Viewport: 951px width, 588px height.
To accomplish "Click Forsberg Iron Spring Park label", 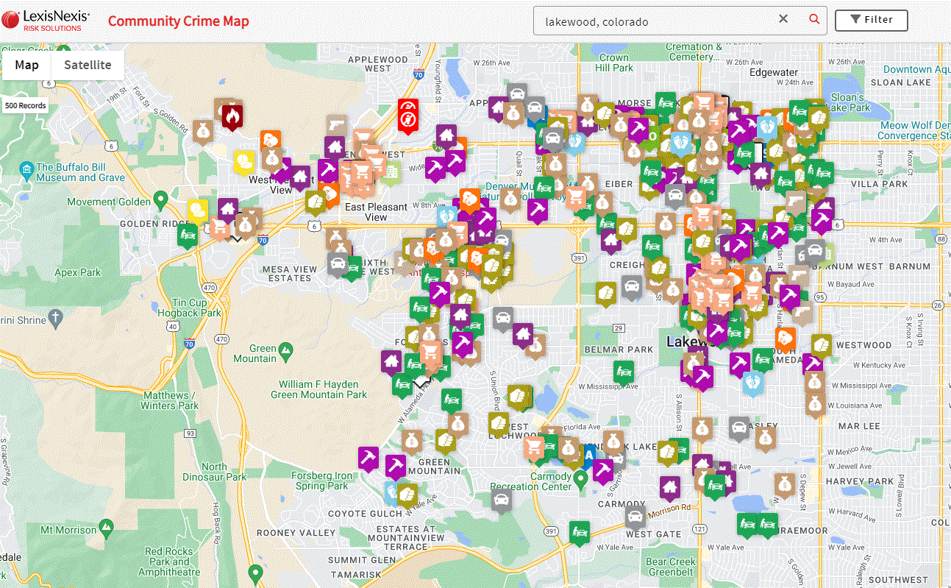I will pyautogui.click(x=321, y=481).
